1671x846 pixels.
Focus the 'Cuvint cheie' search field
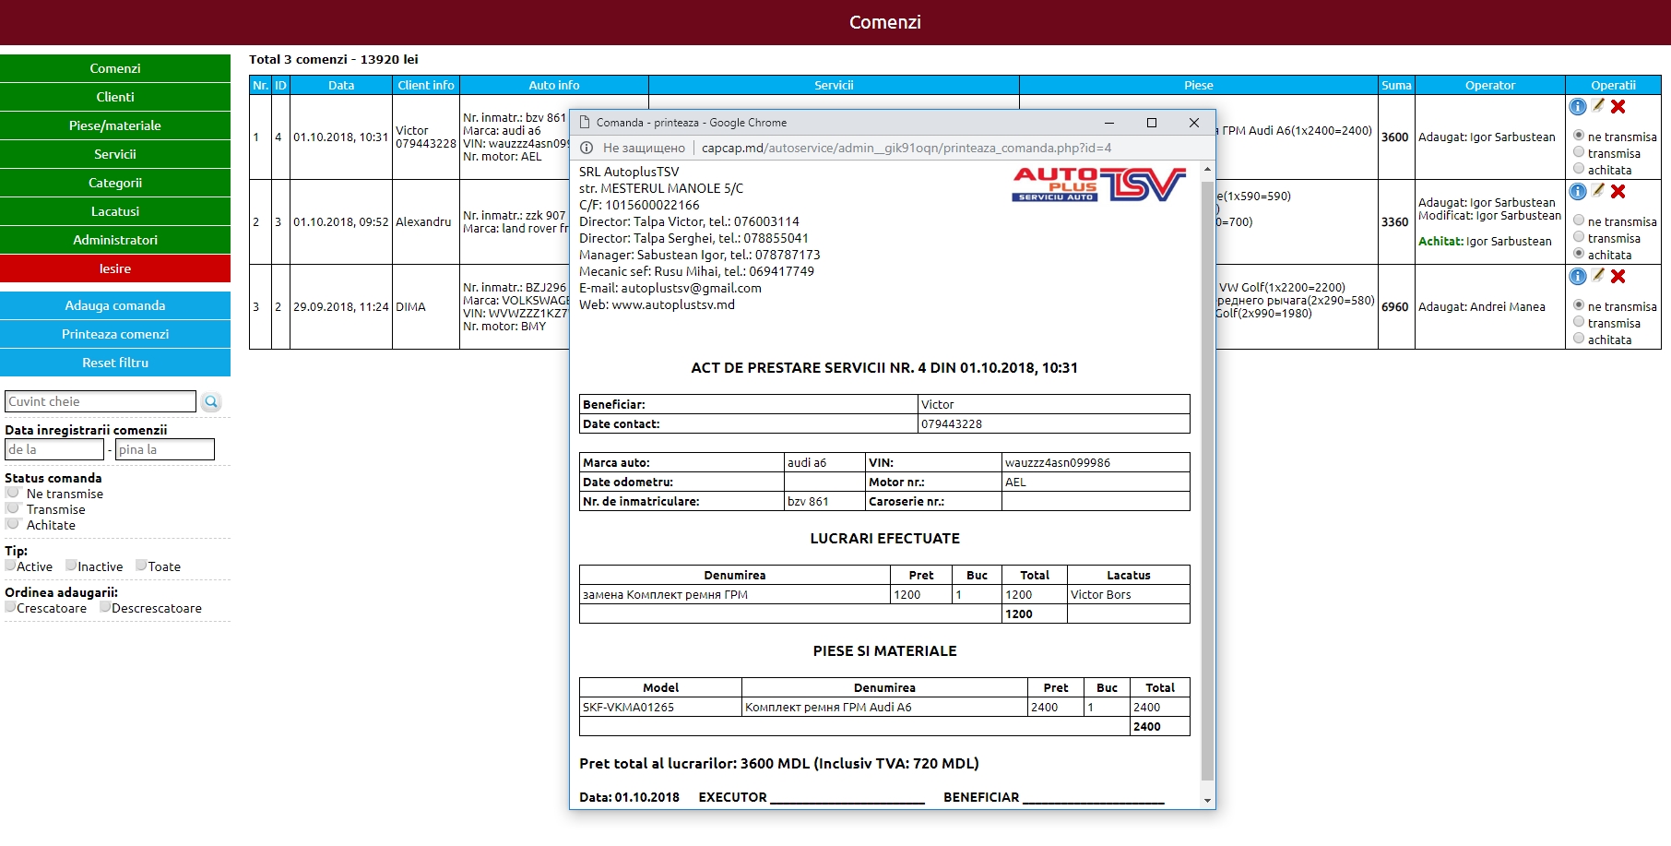[x=101, y=401]
